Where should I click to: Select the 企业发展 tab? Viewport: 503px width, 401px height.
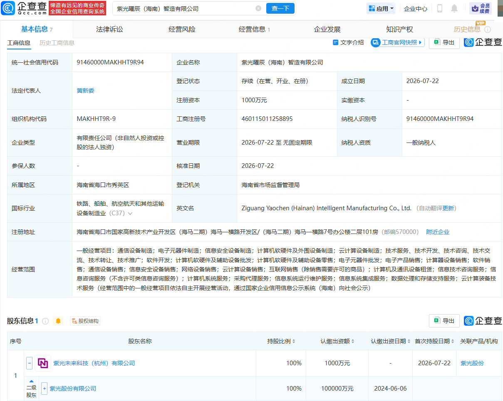(x=327, y=29)
